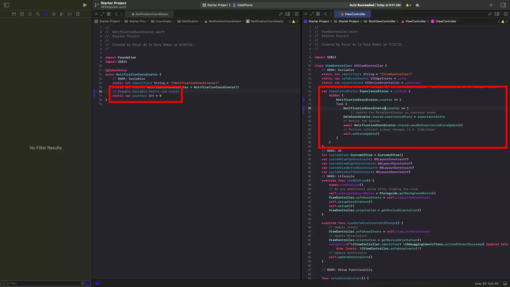This screenshot has height=287, width=510.
Task: Focus the navigator Filter field
Action: tap(46, 283)
